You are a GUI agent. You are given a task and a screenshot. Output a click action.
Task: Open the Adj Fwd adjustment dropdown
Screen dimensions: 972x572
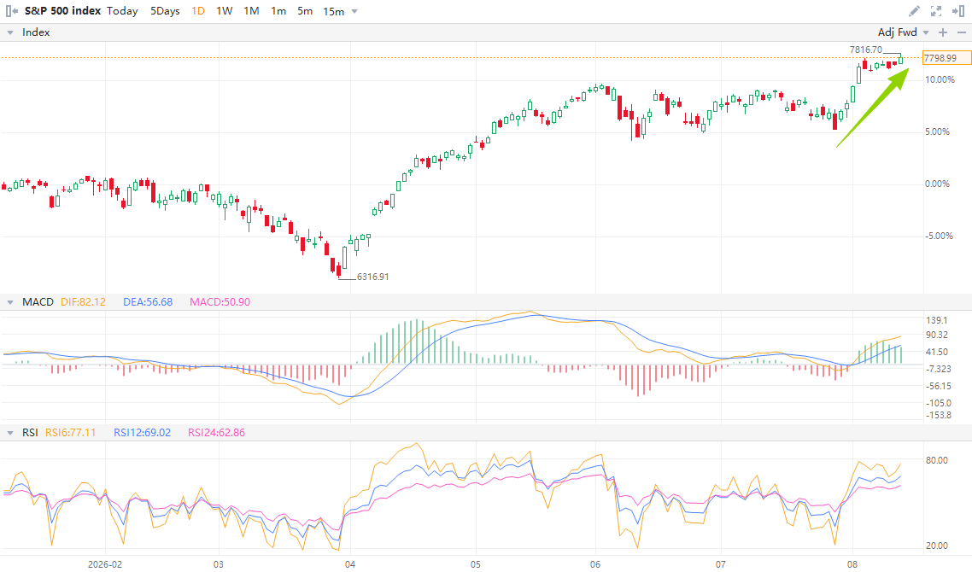coord(903,32)
